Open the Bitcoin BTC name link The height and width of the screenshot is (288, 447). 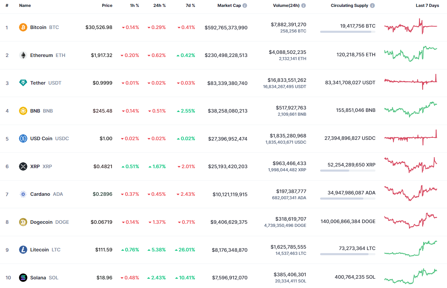[x=38, y=27]
